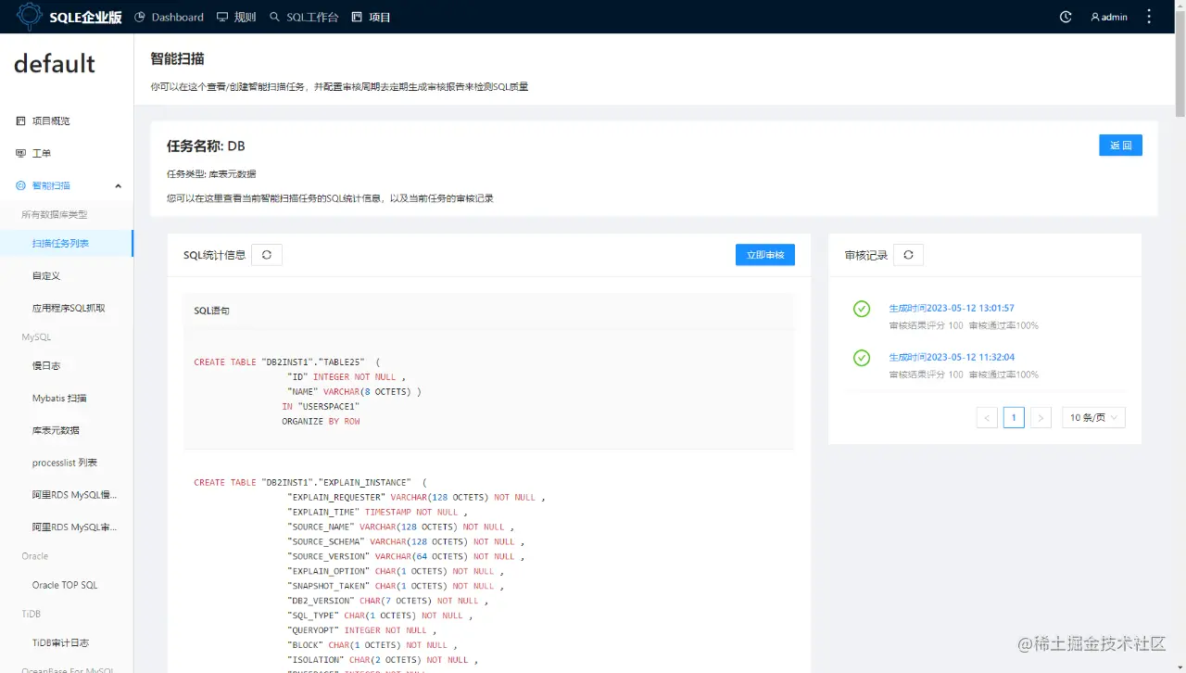Viewport: 1186px width, 673px height.
Task: Refresh the 审核记录 panel
Action: click(x=908, y=255)
